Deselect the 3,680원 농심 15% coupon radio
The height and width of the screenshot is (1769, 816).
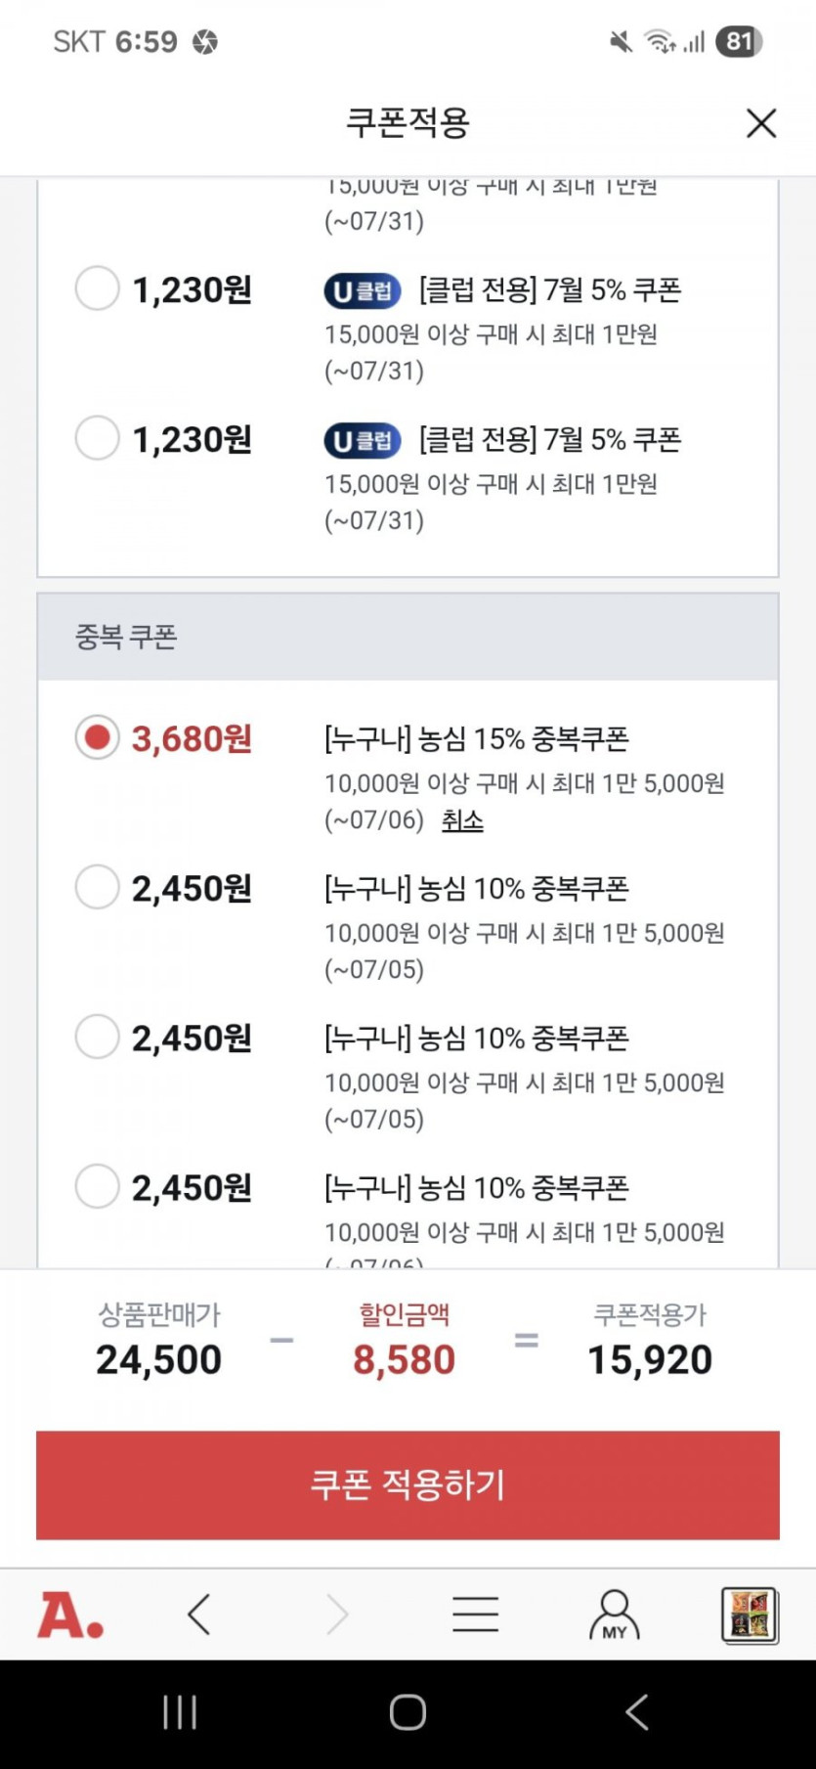point(98,737)
